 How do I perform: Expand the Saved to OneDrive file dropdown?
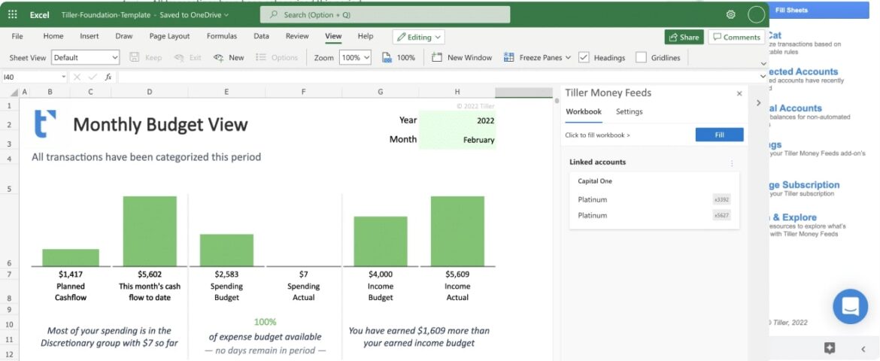pos(226,15)
